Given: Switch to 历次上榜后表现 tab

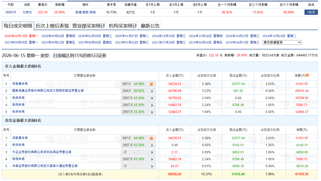Looking at the screenshot, I should tap(52, 26).
